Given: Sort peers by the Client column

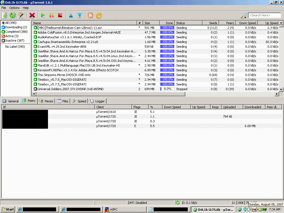Looking at the screenshot, I should click(x=113, y=107).
